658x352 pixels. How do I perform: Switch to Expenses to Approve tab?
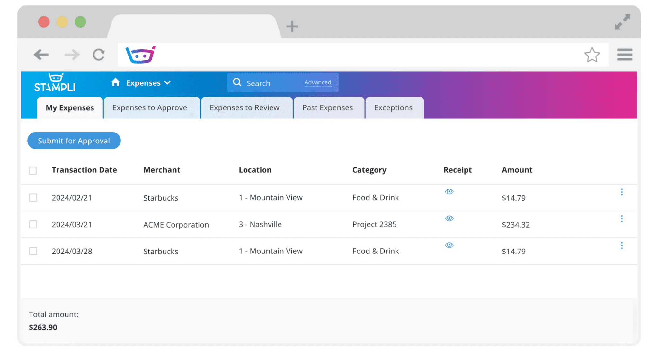click(150, 108)
